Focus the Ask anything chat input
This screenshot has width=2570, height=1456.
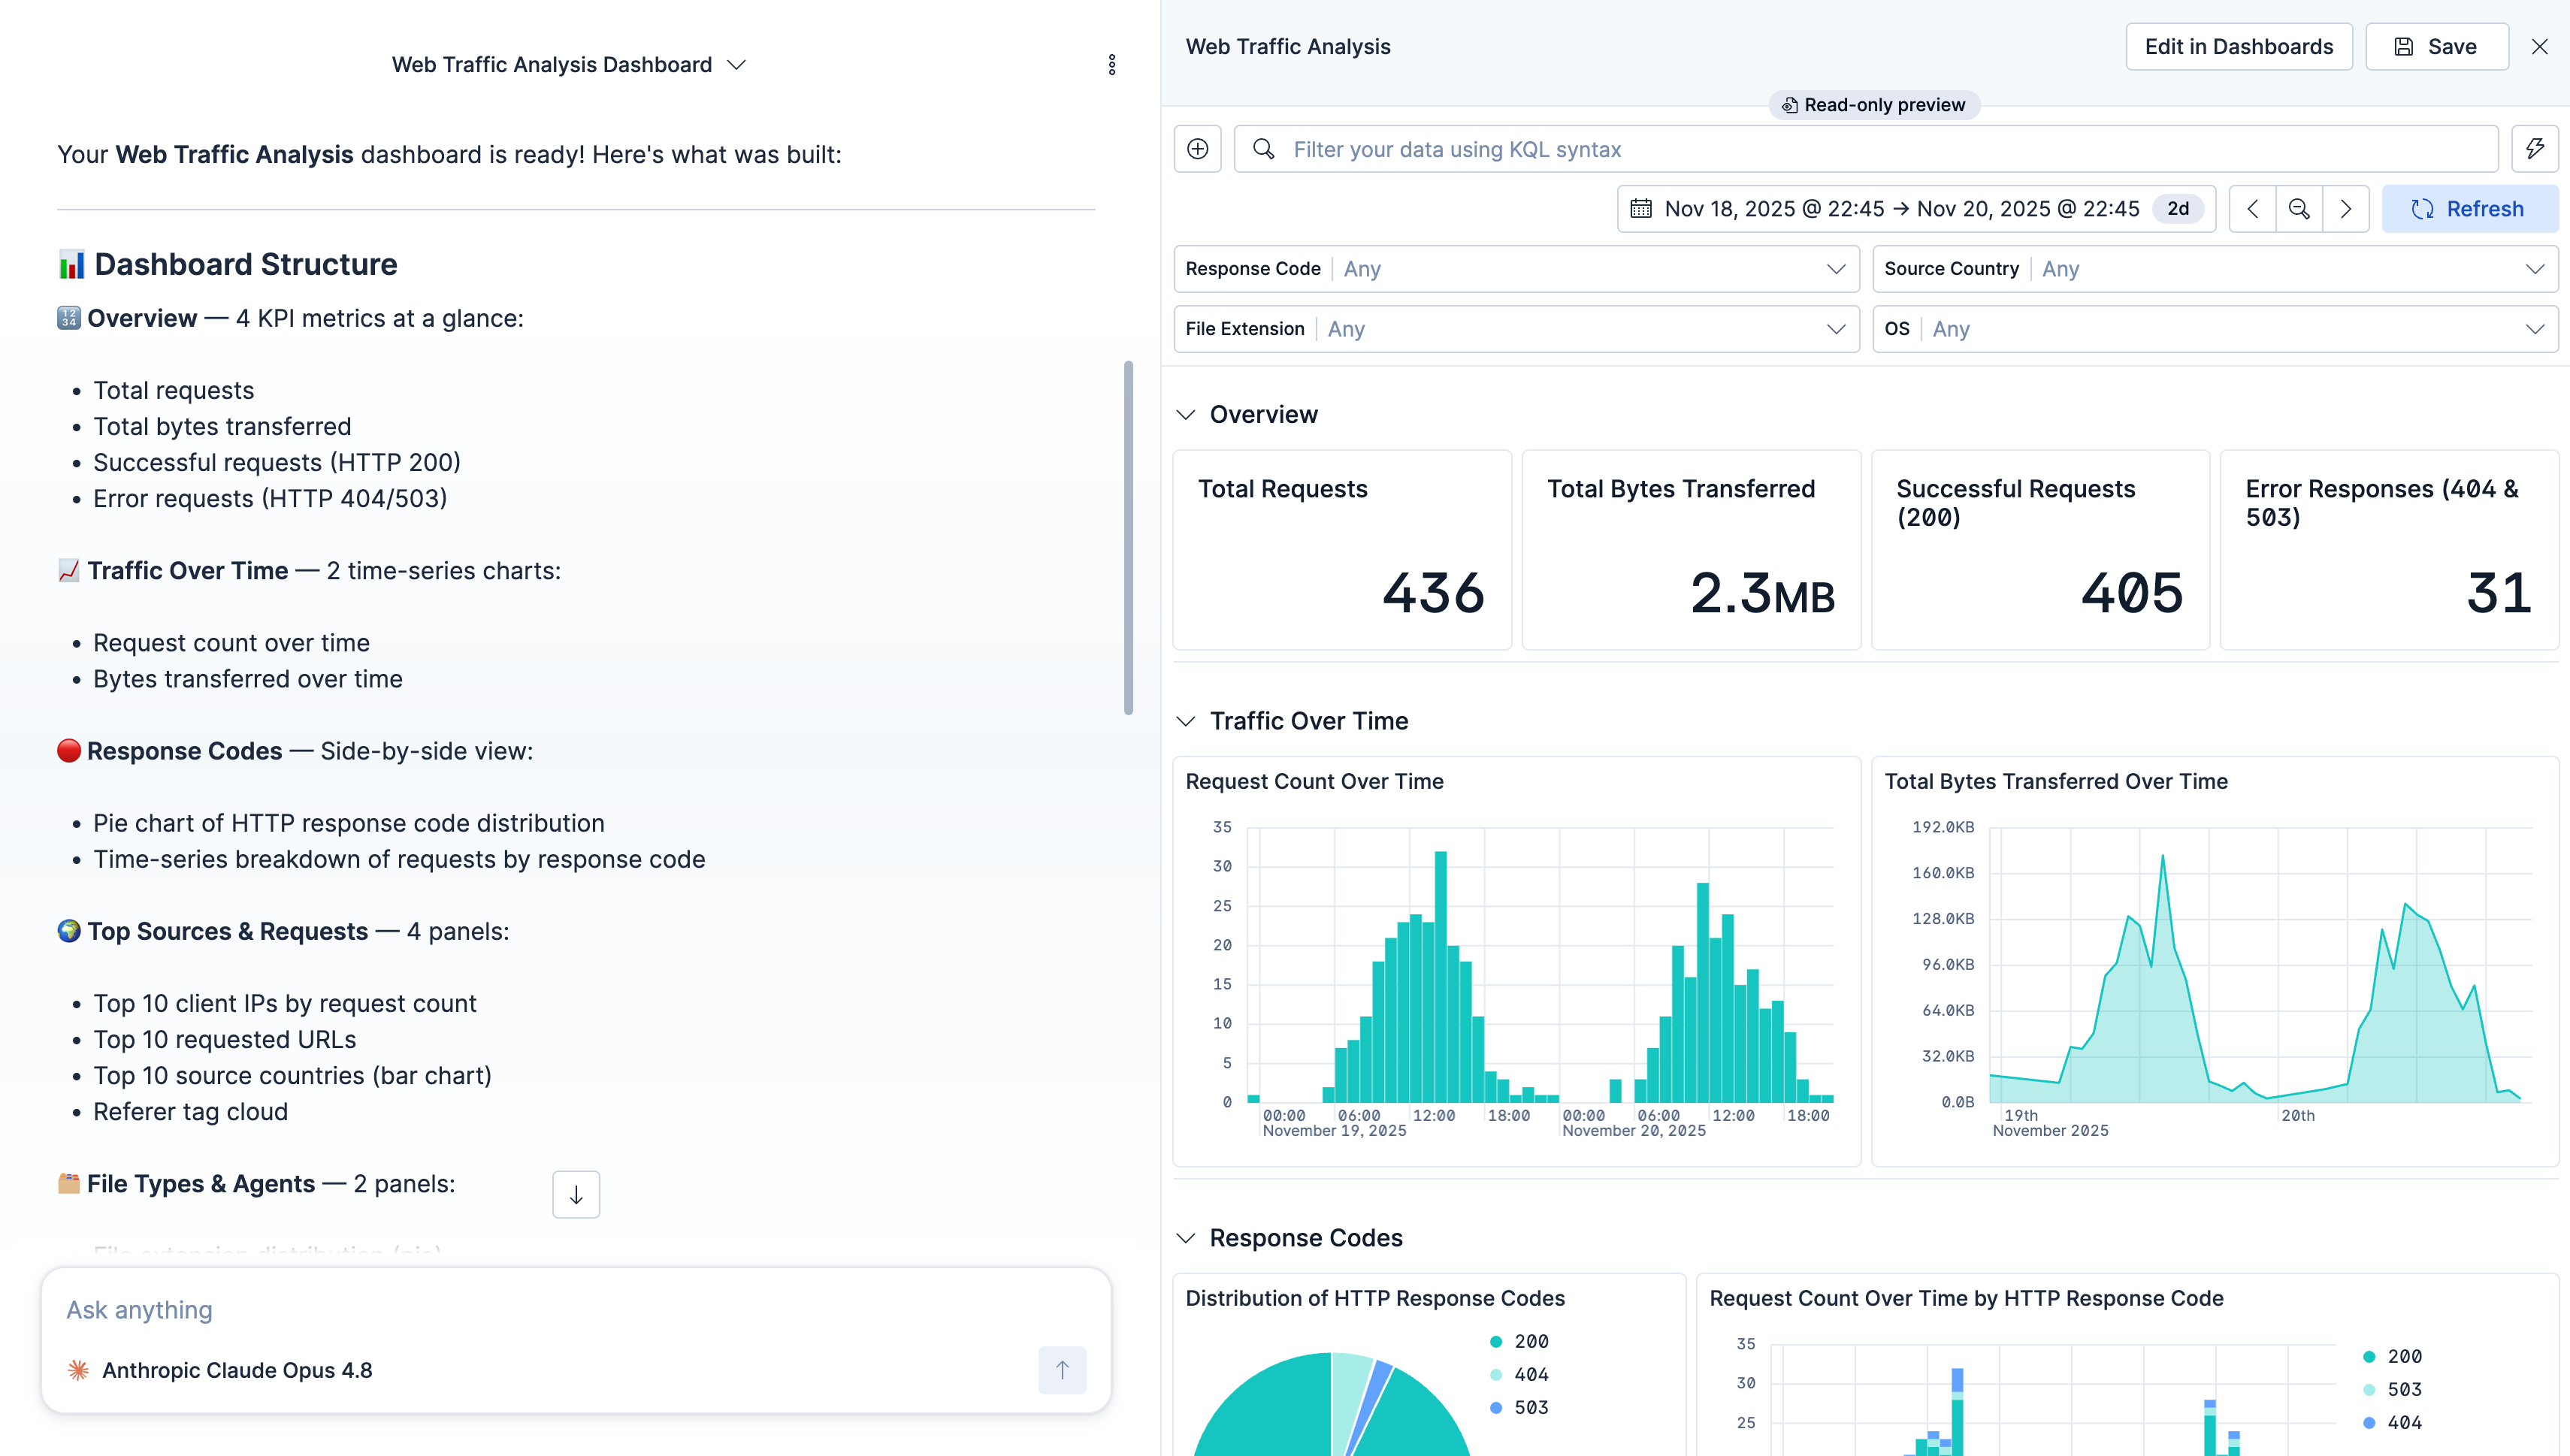click(576, 1310)
